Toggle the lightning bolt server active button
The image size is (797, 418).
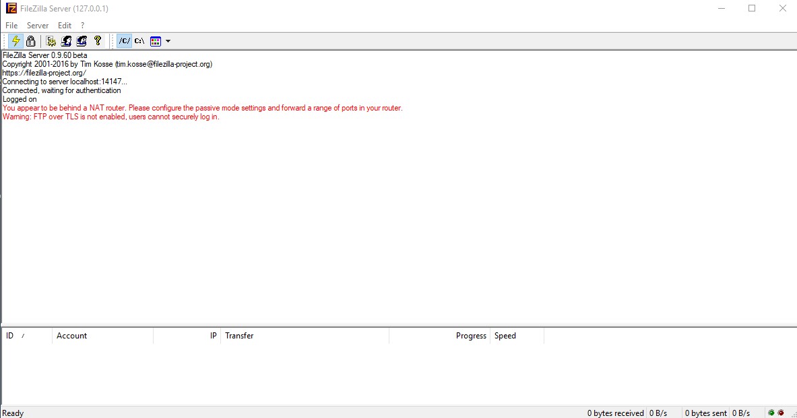click(x=15, y=41)
